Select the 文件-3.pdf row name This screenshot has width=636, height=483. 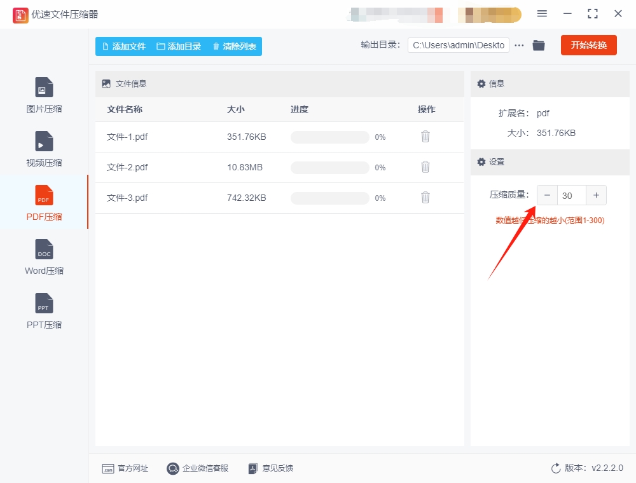[127, 198]
